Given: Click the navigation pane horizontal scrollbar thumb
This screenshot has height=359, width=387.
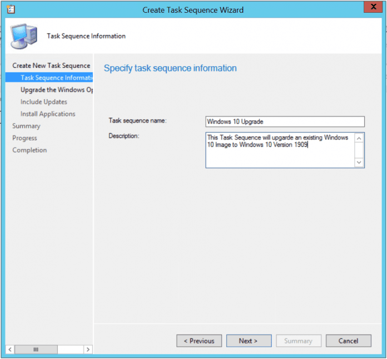Looking at the screenshot, I should coord(36,350).
